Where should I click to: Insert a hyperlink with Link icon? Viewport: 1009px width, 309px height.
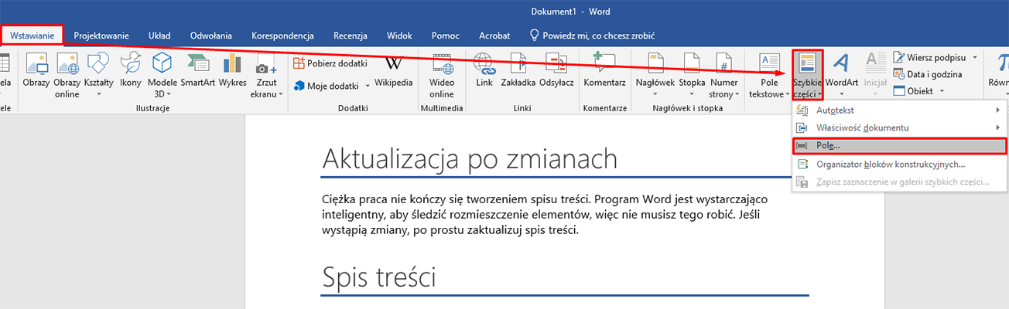pyautogui.click(x=484, y=71)
